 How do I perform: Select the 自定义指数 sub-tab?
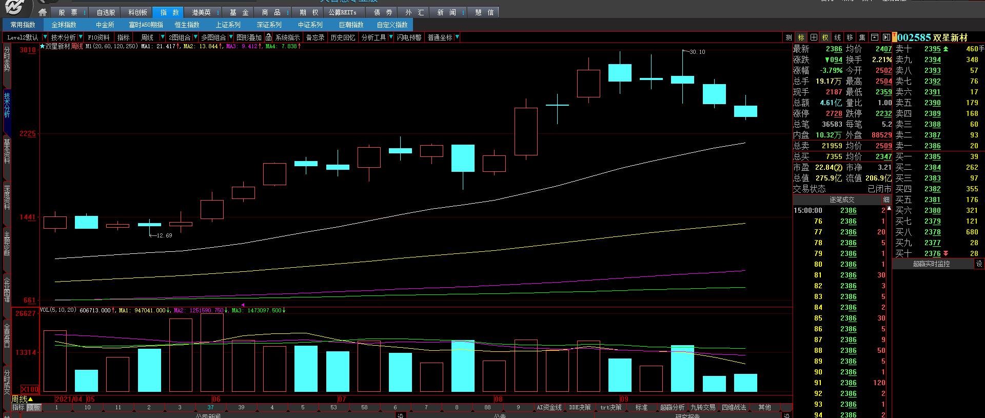click(392, 25)
